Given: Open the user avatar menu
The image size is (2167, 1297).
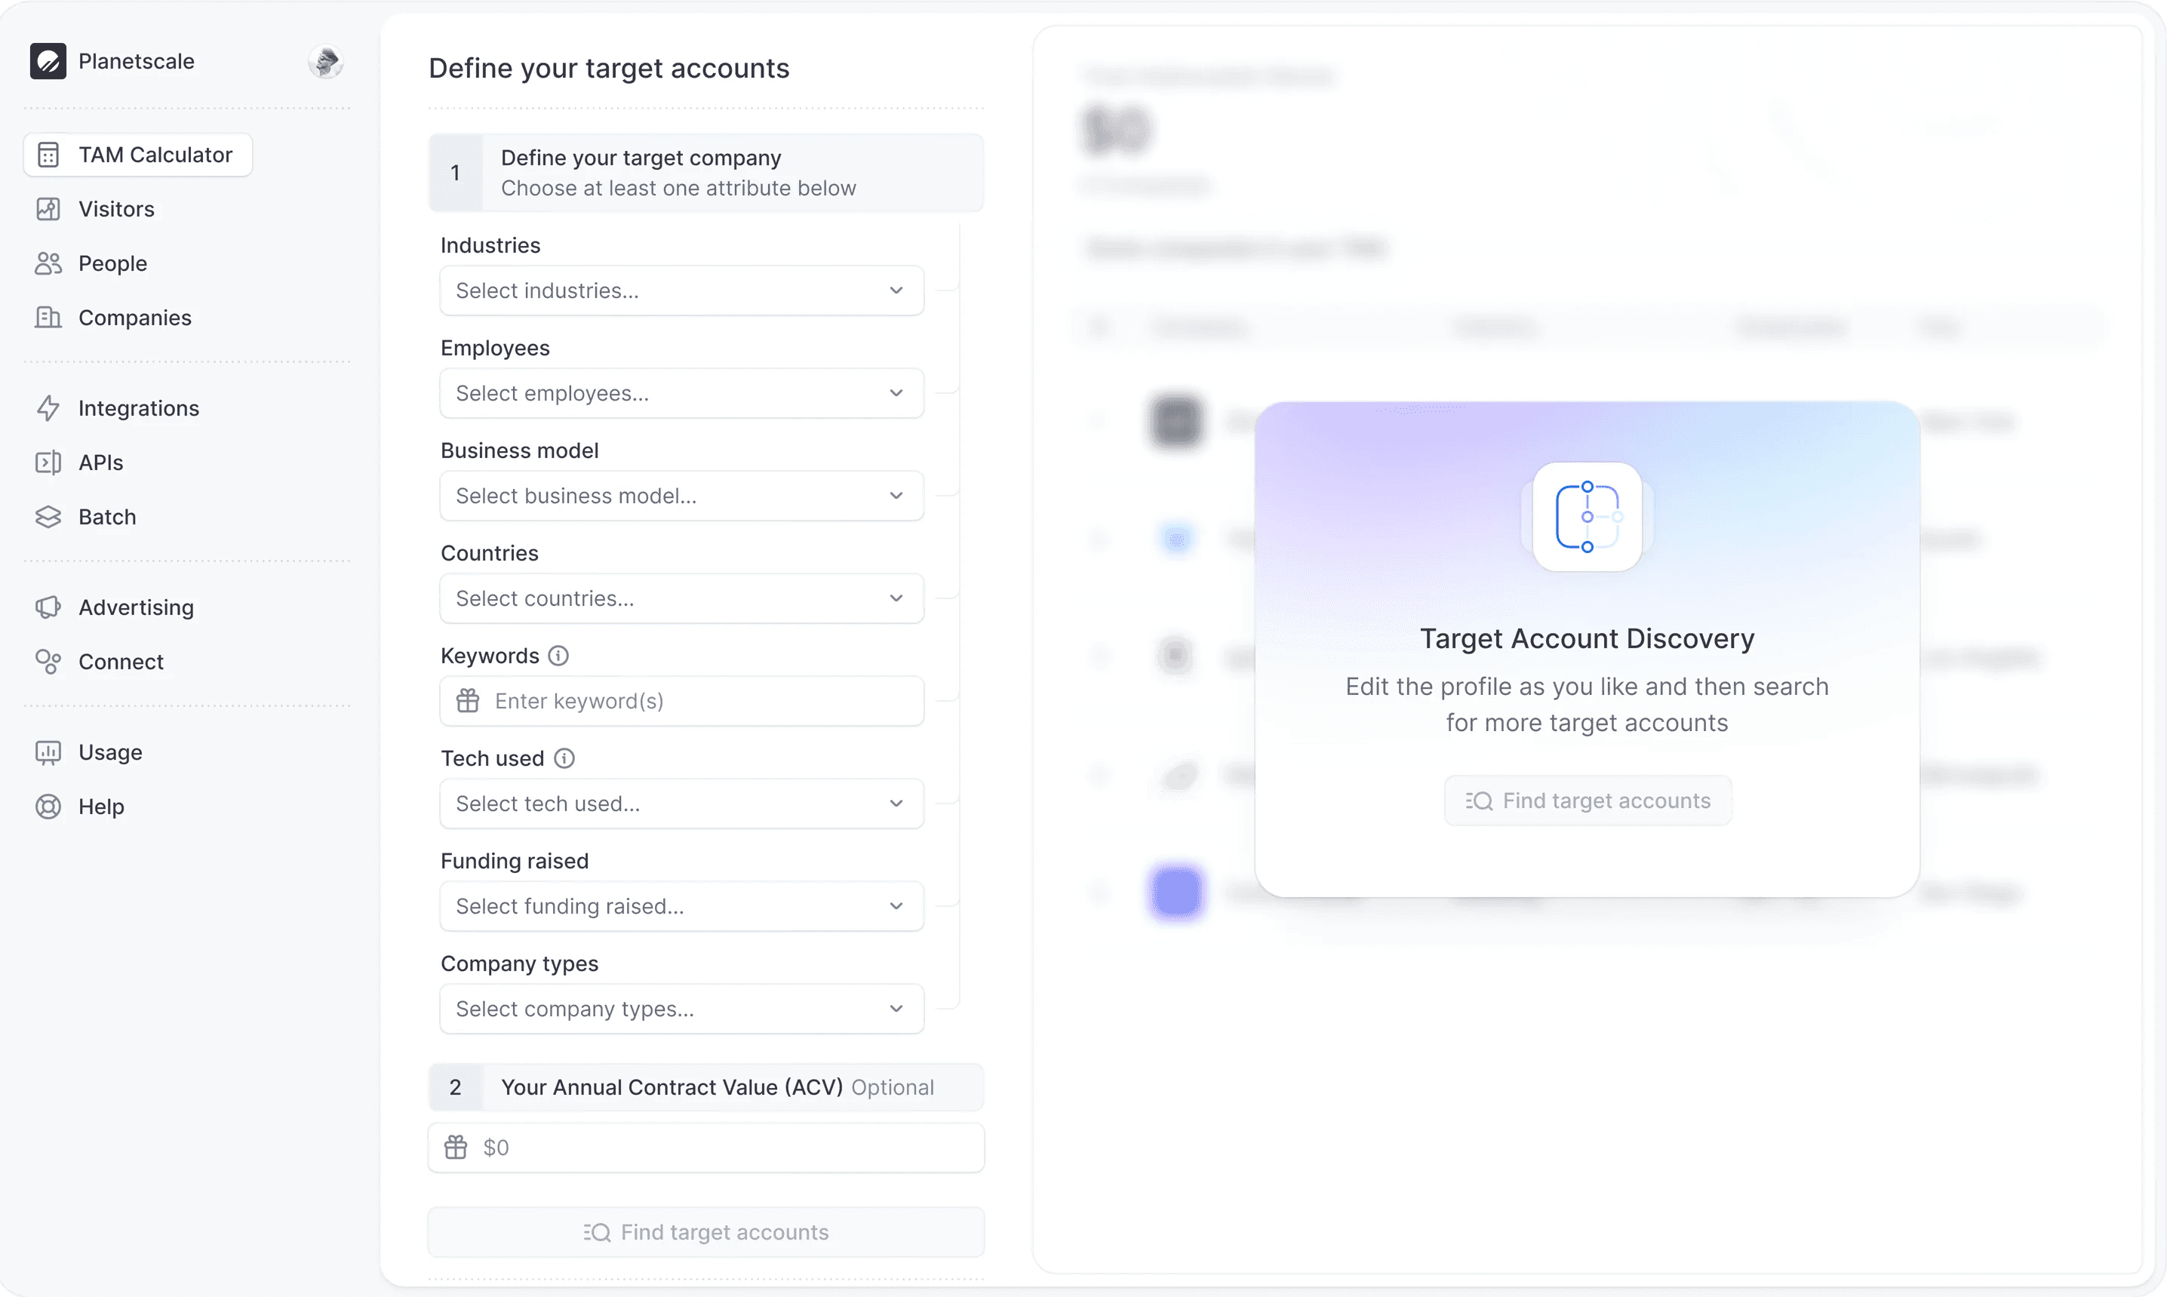Looking at the screenshot, I should (x=326, y=61).
